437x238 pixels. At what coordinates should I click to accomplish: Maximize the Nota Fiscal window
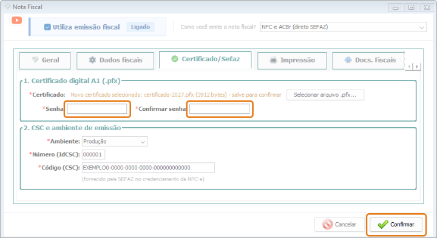pos(411,7)
